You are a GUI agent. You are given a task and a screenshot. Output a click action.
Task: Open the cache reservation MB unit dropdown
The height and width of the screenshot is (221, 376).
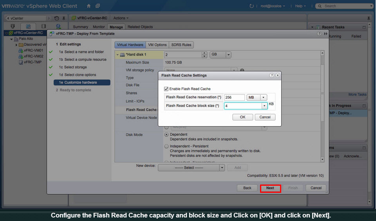263,98
